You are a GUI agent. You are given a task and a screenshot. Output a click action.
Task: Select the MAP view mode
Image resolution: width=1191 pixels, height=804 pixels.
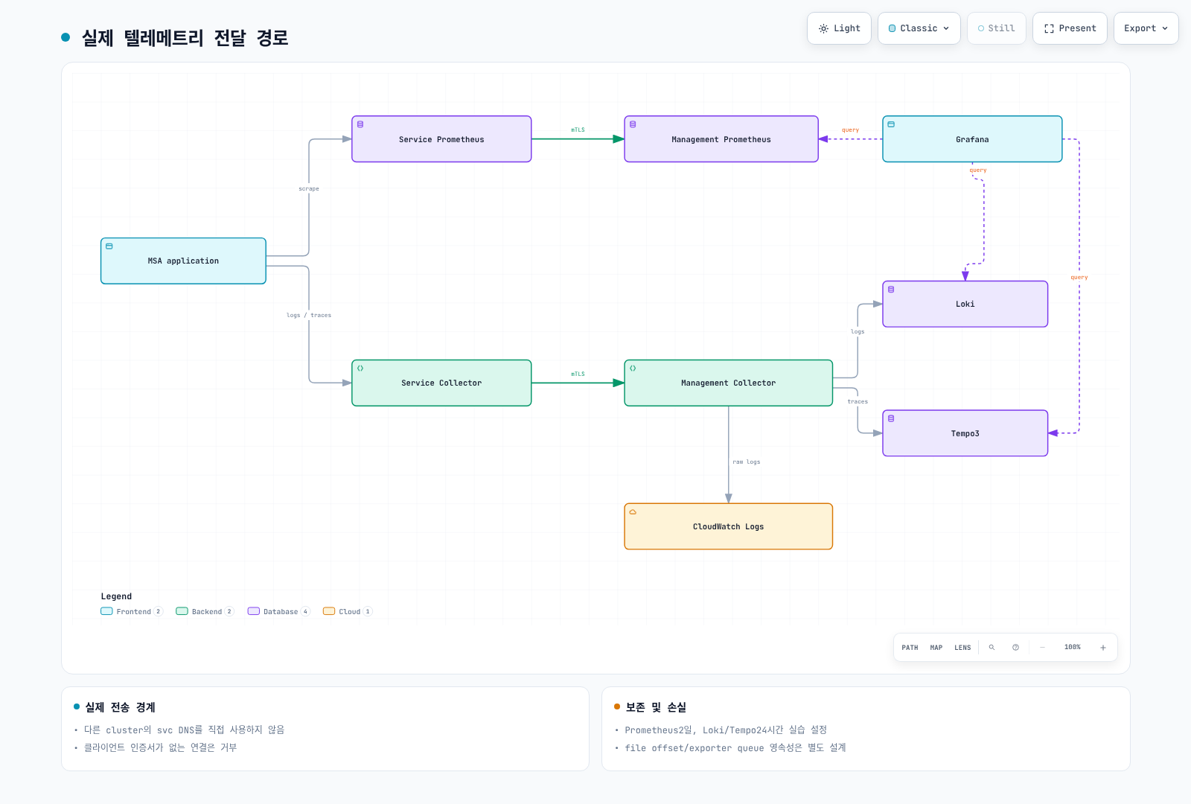click(x=936, y=648)
